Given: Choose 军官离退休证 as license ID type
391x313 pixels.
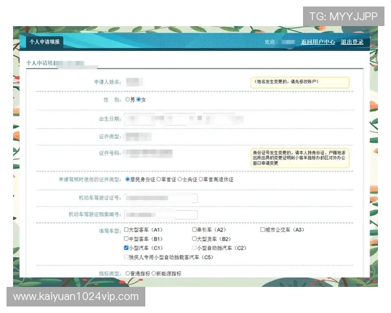Looking at the screenshot, I should [201, 179].
